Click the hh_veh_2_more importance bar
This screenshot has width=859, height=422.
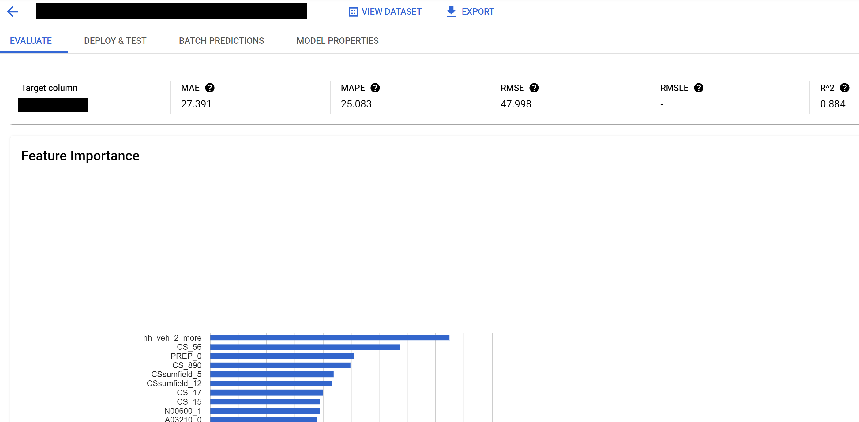click(x=329, y=337)
